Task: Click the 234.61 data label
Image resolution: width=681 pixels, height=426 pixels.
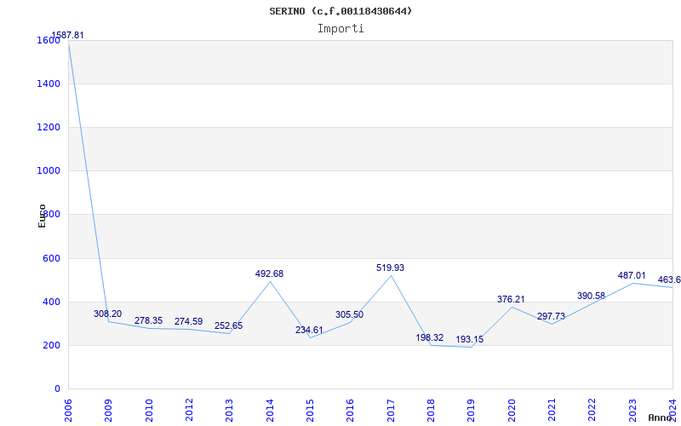Action: (x=309, y=330)
